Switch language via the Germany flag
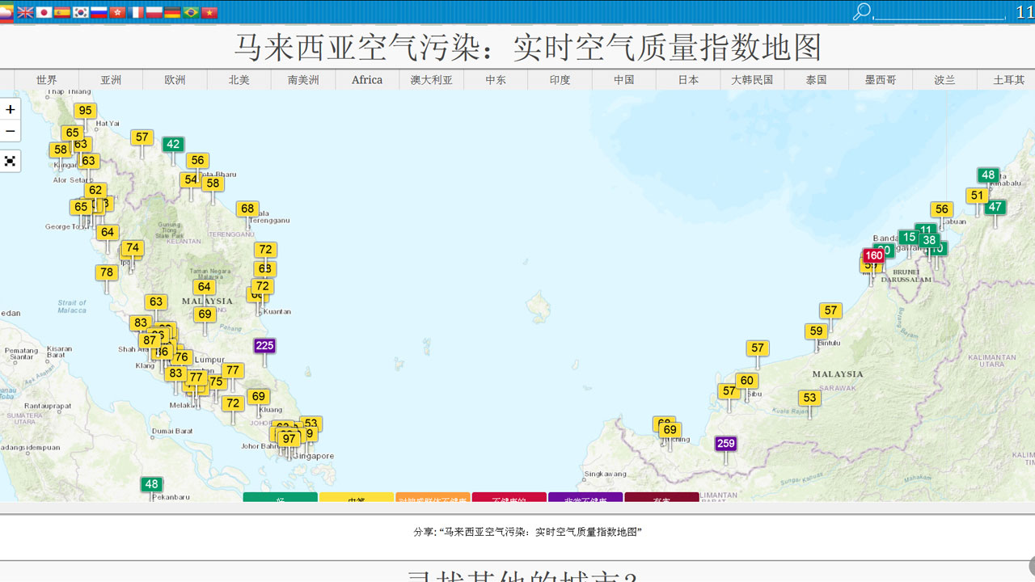 point(172,12)
